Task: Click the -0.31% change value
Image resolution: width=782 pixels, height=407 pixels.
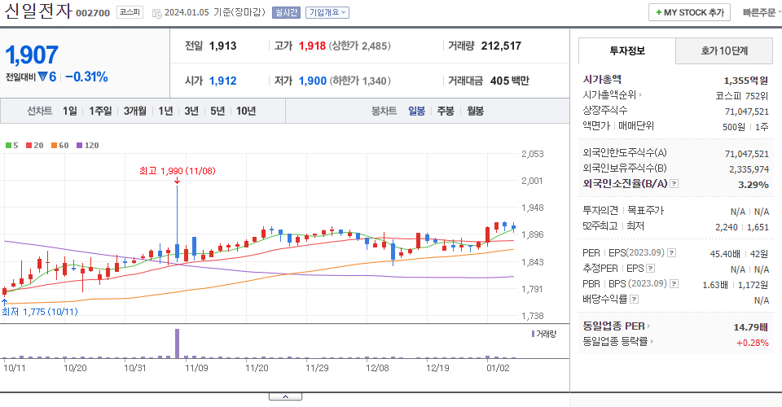Action: click(86, 77)
